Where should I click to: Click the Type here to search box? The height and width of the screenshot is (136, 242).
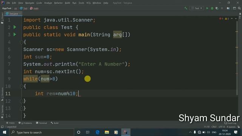point(41,132)
